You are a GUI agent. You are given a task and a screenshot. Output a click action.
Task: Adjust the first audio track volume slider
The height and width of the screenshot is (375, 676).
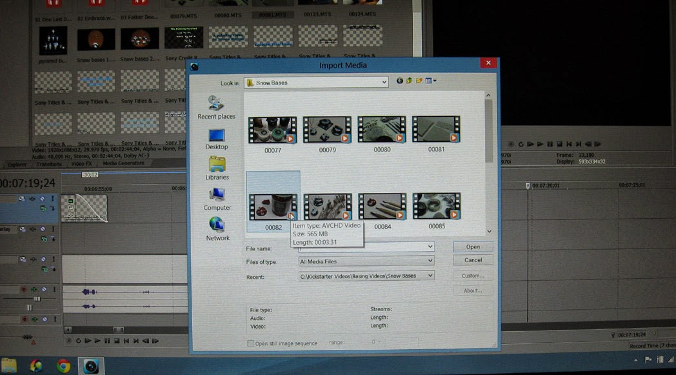point(37,299)
